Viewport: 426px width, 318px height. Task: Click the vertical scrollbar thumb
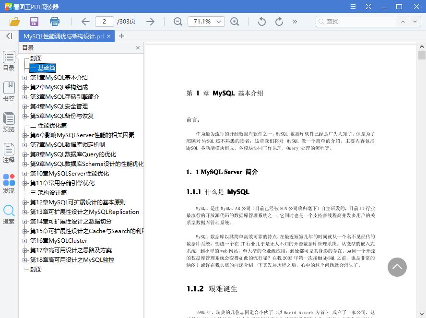[422, 55]
